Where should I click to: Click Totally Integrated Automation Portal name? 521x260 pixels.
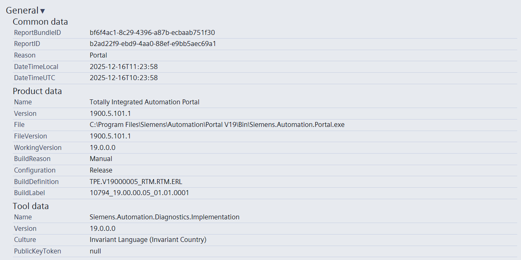[x=144, y=102]
